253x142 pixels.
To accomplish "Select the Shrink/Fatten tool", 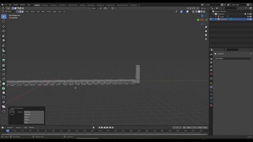I will tap(4, 102).
